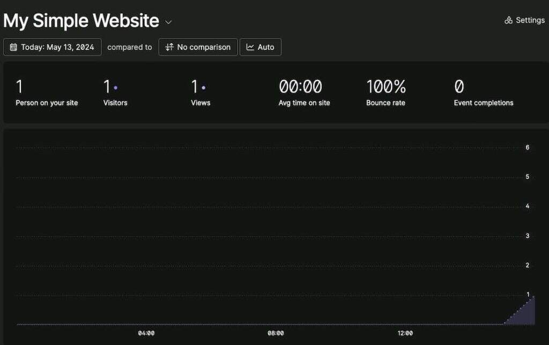The height and width of the screenshot is (345, 549).
Task: Open the No comparison dropdown
Action: point(198,47)
